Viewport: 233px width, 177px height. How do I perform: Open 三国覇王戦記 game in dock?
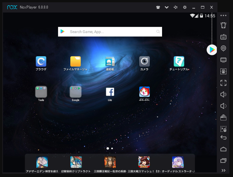tap(110, 162)
